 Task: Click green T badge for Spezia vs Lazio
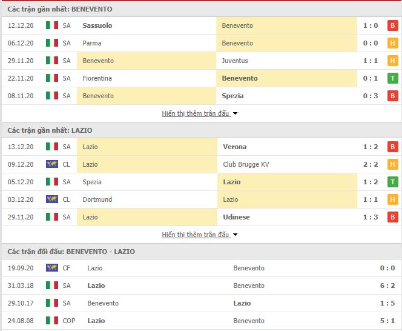(392, 182)
